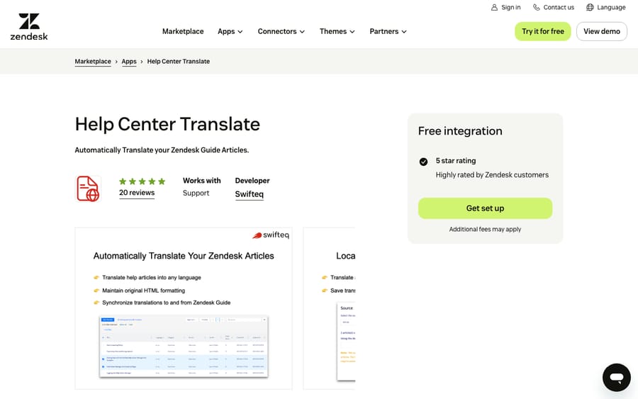Screen dimensions: 638x399
Task: Open the chat widget bubble
Action: (617, 378)
